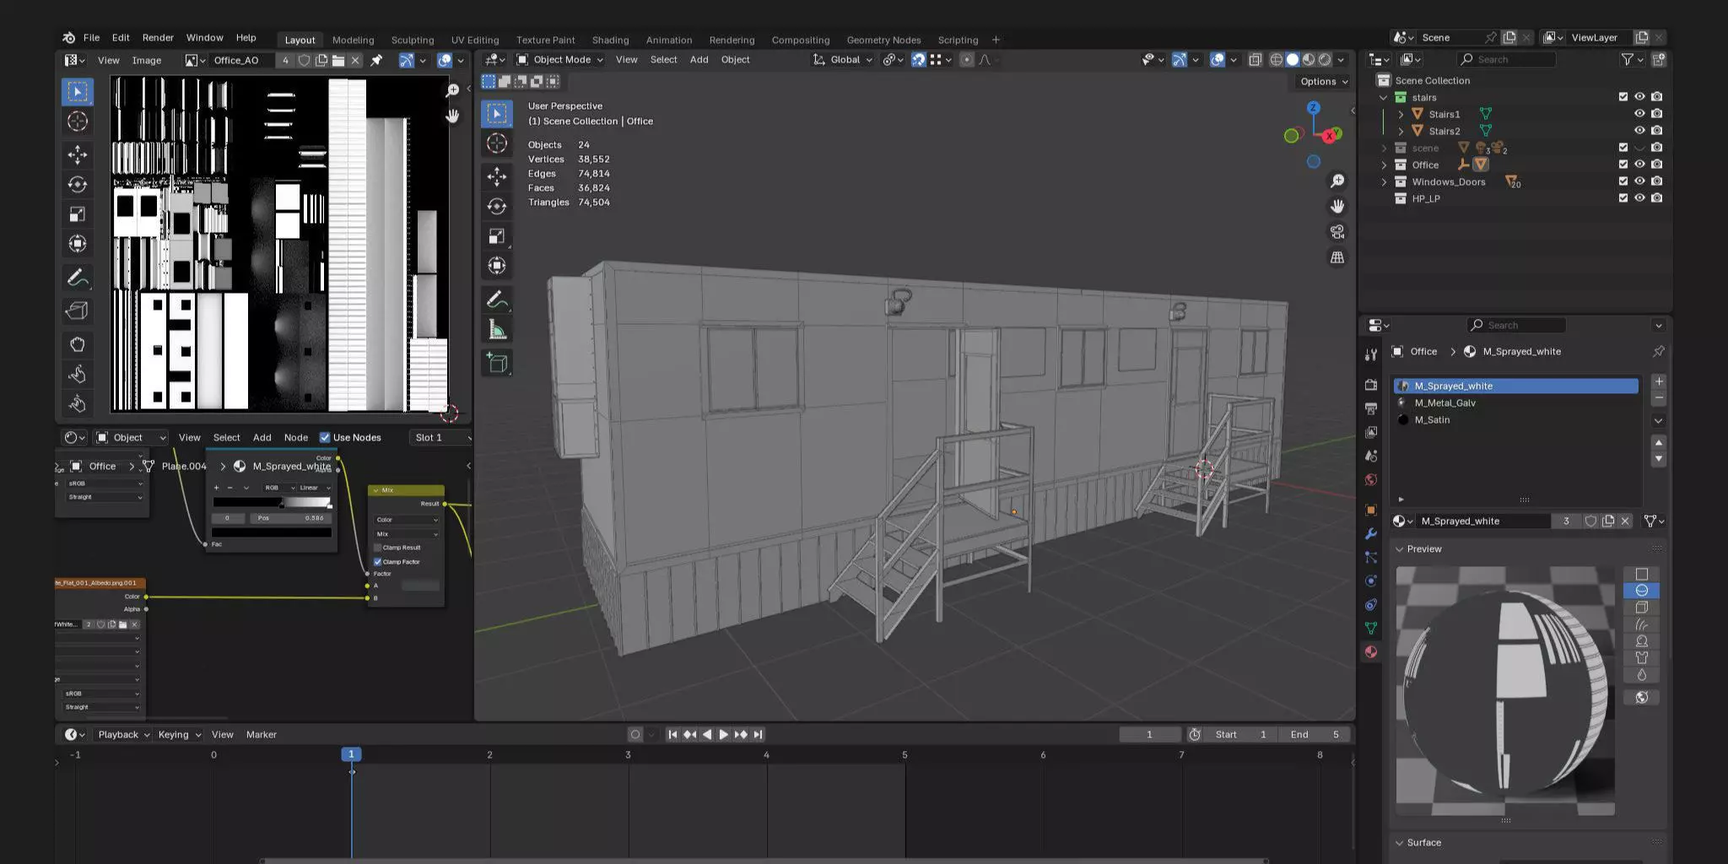Viewport: 1728px width, 864px height.
Task: Click the red X axis on the navigation gizmo
Action: pyautogui.click(x=1331, y=135)
